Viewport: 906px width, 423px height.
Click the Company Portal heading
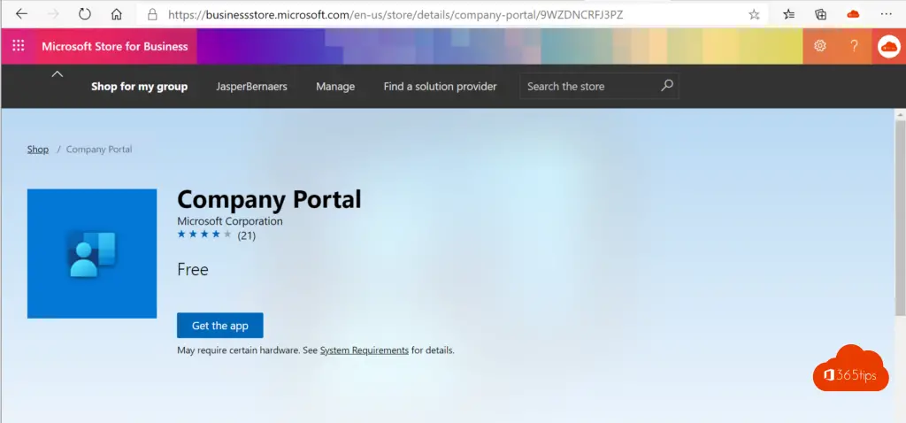tap(269, 199)
